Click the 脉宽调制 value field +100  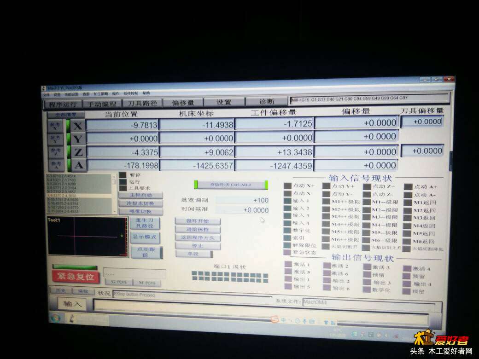242,201
